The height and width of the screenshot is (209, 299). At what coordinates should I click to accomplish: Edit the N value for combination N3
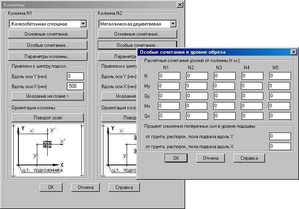pyautogui.click(x=225, y=76)
